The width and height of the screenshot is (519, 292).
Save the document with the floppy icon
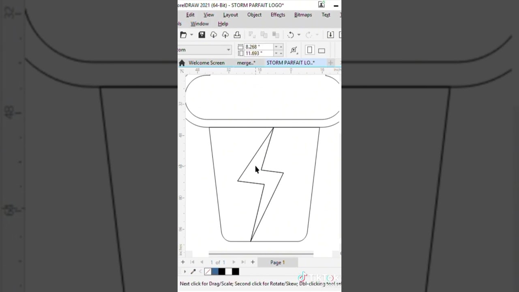click(x=202, y=35)
